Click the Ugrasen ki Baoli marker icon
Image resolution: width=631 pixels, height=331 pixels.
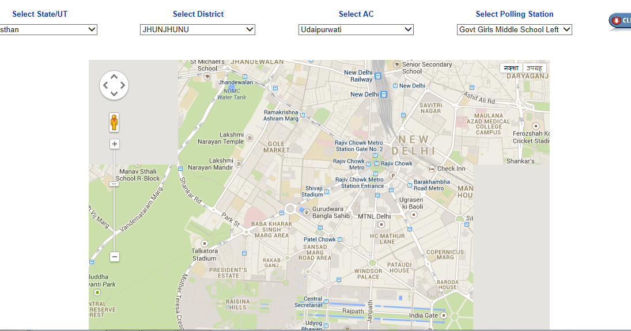(414, 215)
